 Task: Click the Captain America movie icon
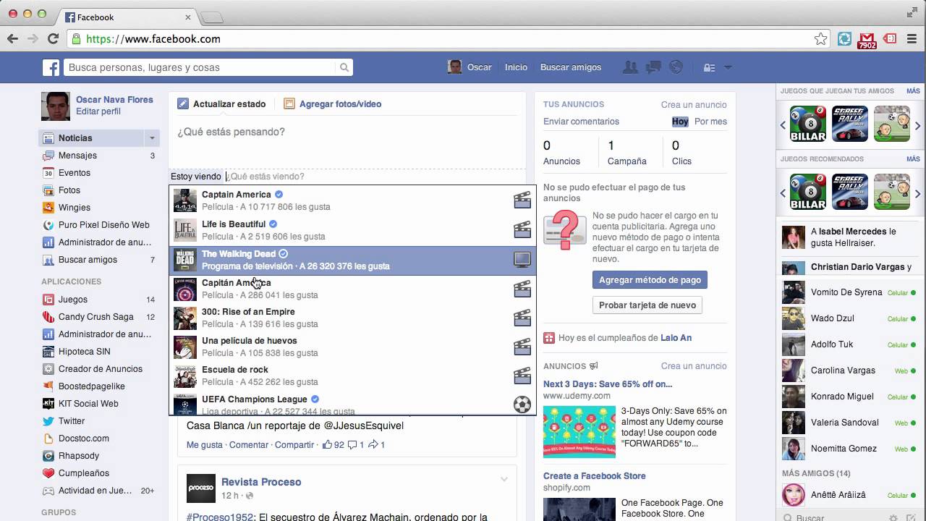[x=522, y=200]
